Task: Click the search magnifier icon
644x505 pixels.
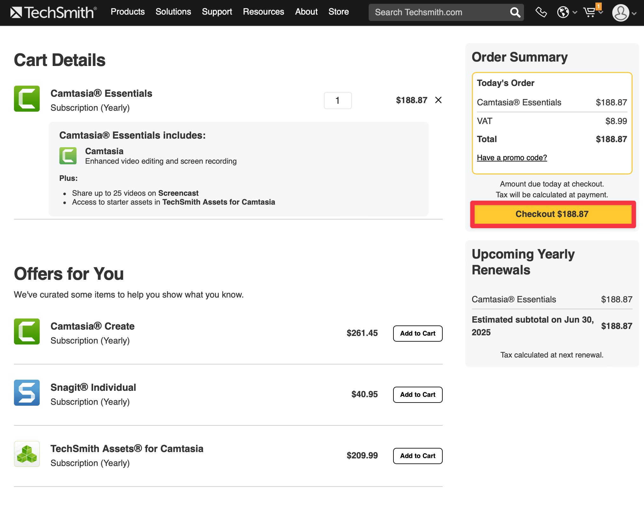Action: 515,12
